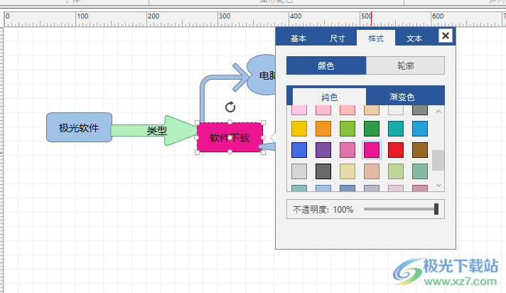Pick the red color swatch
Viewport: 506px width, 293px height.
click(x=396, y=150)
